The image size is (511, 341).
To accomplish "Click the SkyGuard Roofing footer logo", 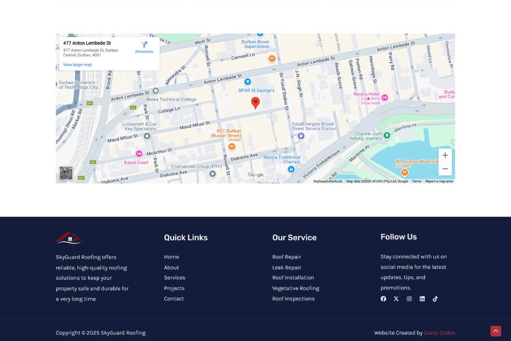I will click(x=70, y=238).
